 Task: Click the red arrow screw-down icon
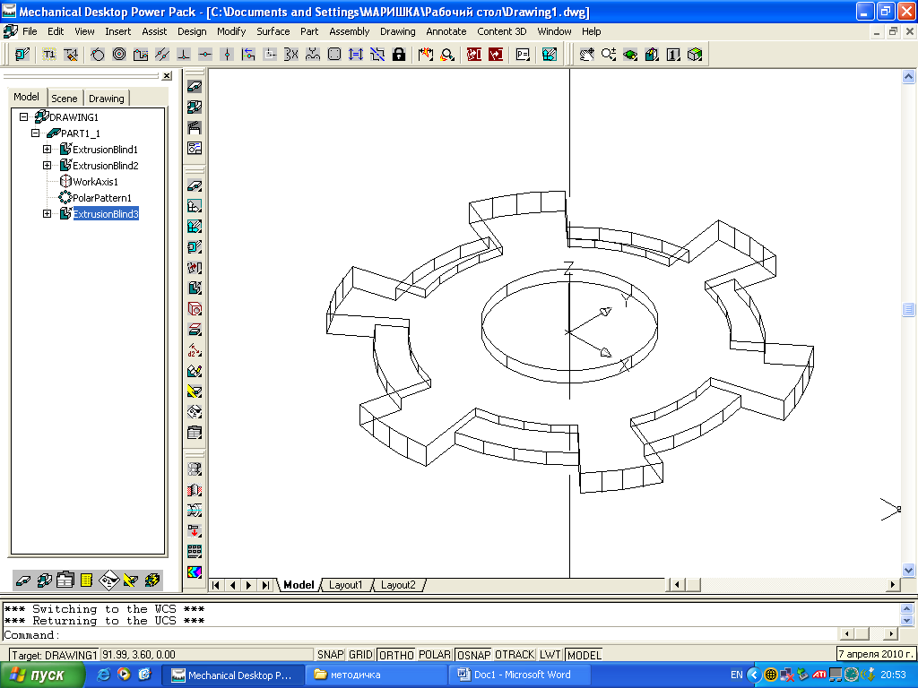[x=195, y=530]
